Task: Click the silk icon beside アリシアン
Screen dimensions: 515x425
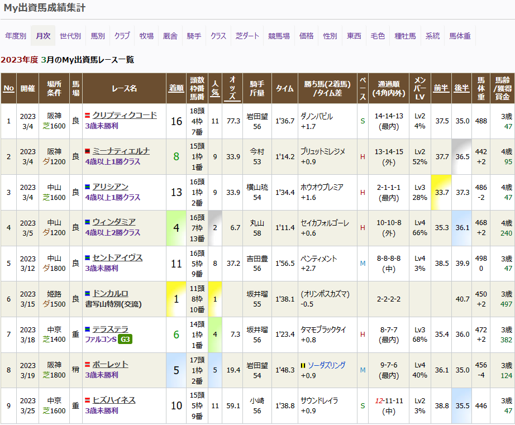Action: pos(87,187)
